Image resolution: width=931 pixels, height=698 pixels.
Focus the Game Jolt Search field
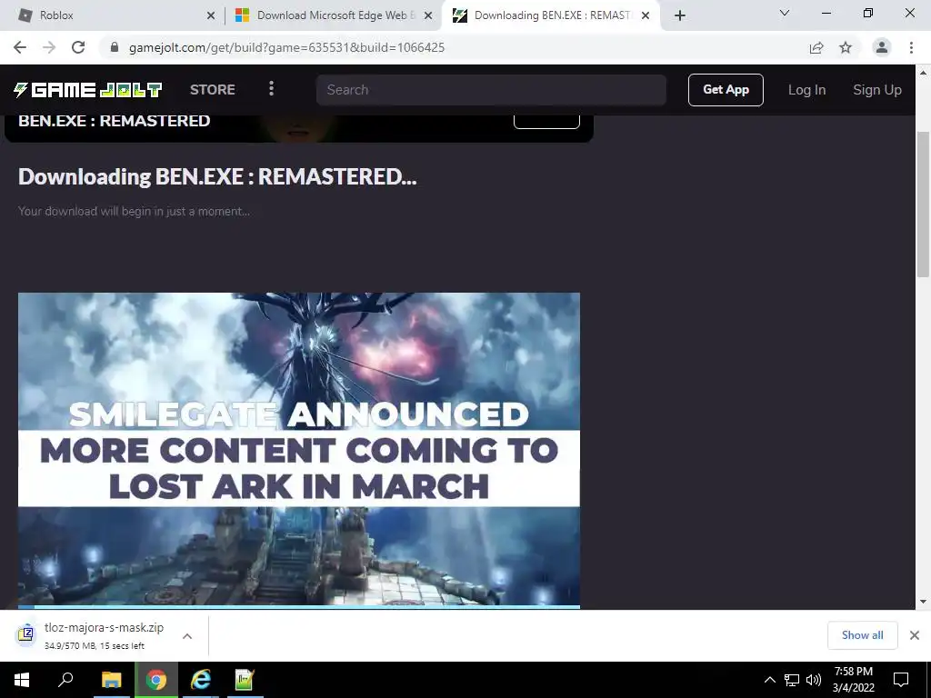[491, 90]
